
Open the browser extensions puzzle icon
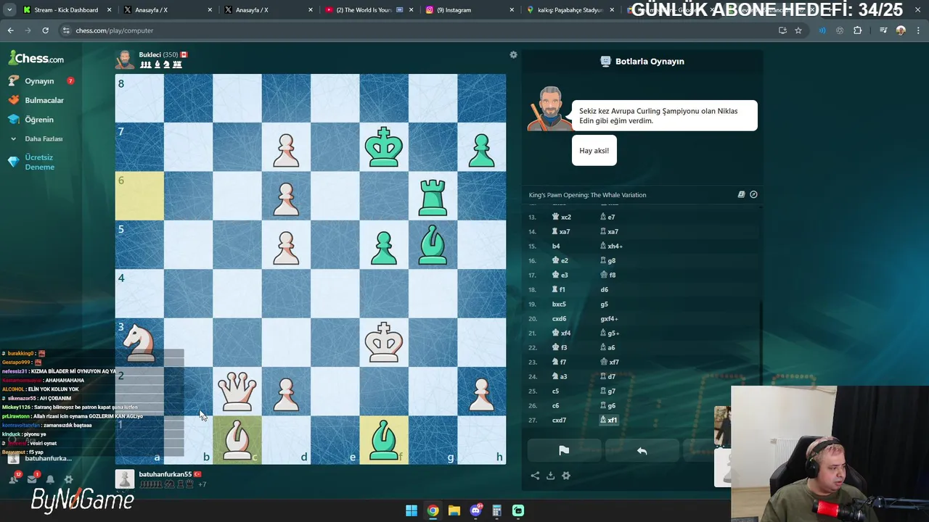click(857, 30)
